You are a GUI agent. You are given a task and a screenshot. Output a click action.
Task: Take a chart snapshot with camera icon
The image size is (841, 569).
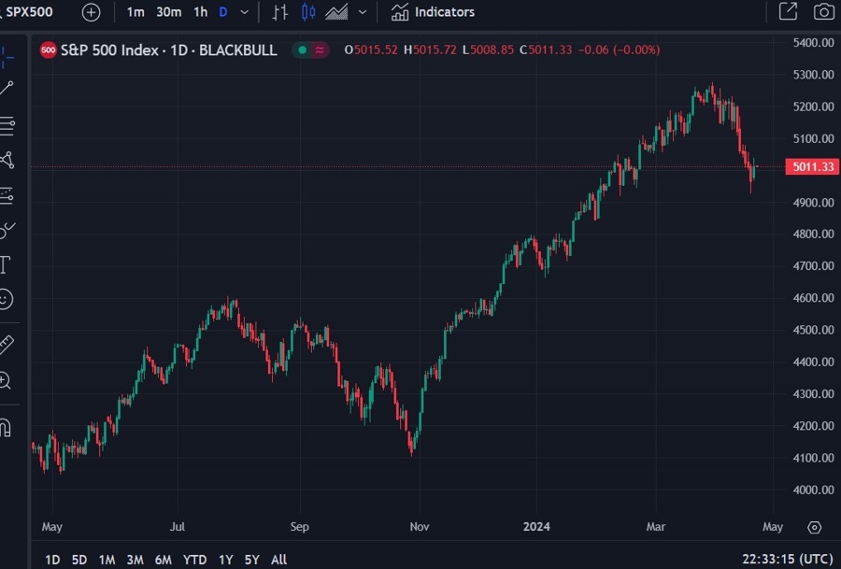pos(824,11)
